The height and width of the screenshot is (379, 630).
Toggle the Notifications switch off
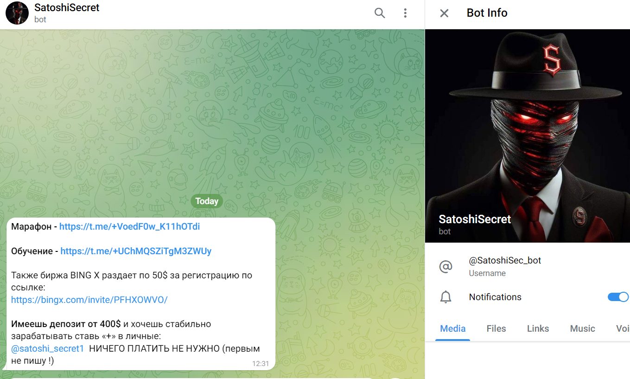tap(618, 297)
